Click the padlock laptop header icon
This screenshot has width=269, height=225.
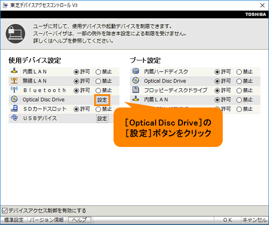(x=16, y=34)
